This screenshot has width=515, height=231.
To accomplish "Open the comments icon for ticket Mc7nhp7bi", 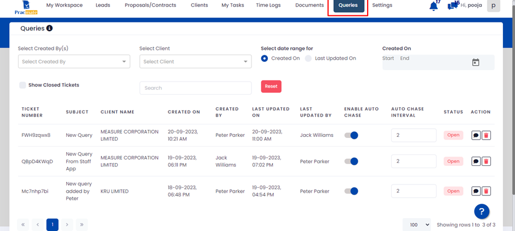I will pos(476,191).
